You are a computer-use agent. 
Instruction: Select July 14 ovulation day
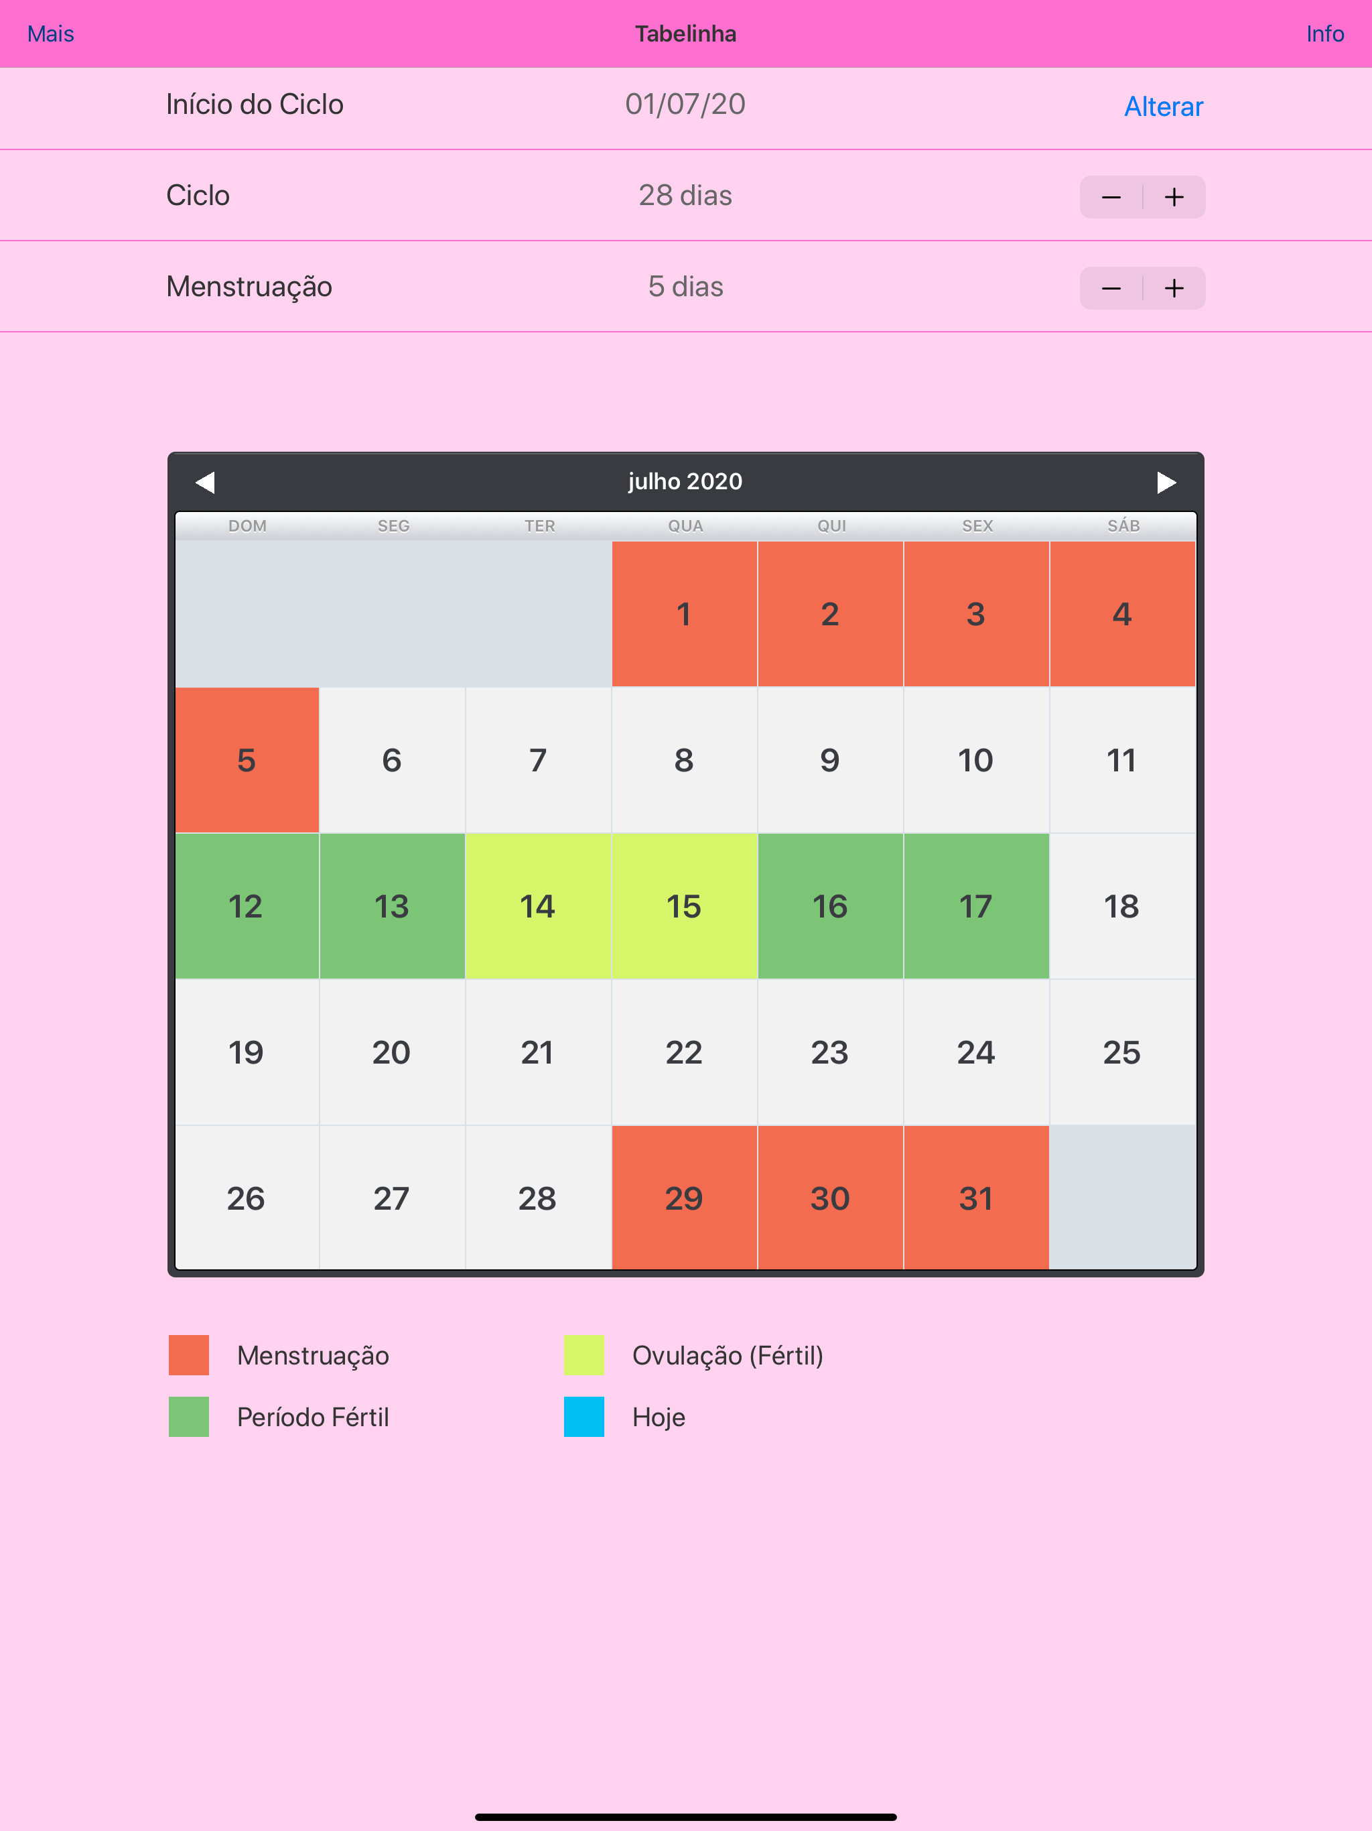point(538,906)
